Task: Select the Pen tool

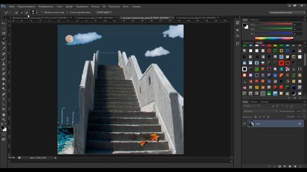Action: point(3,94)
